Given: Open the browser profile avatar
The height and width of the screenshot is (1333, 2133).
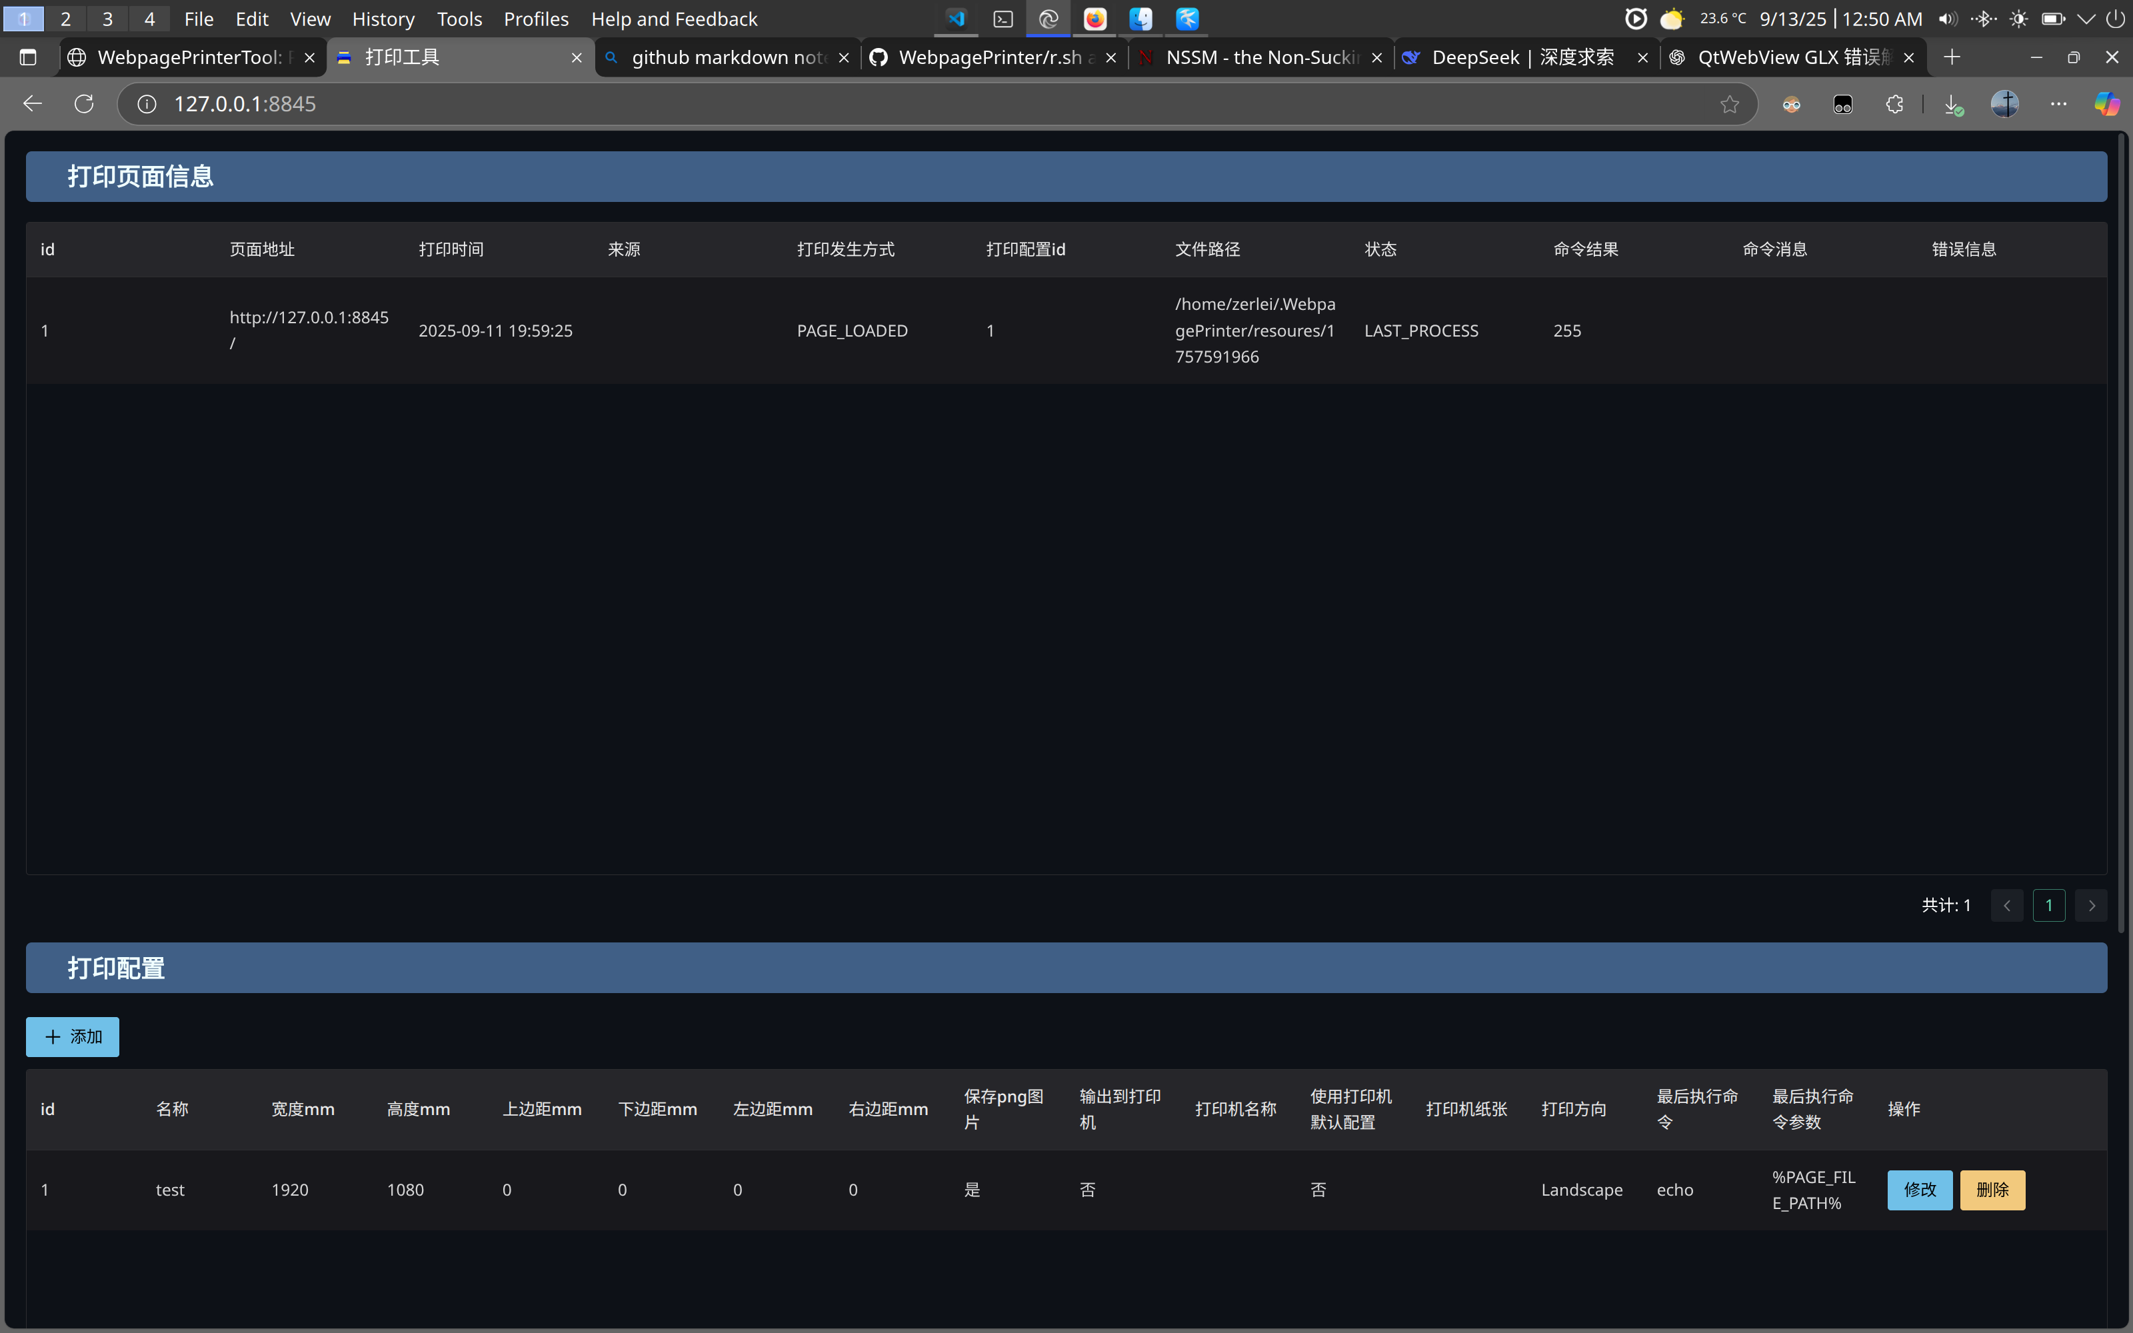Looking at the screenshot, I should (2004, 104).
